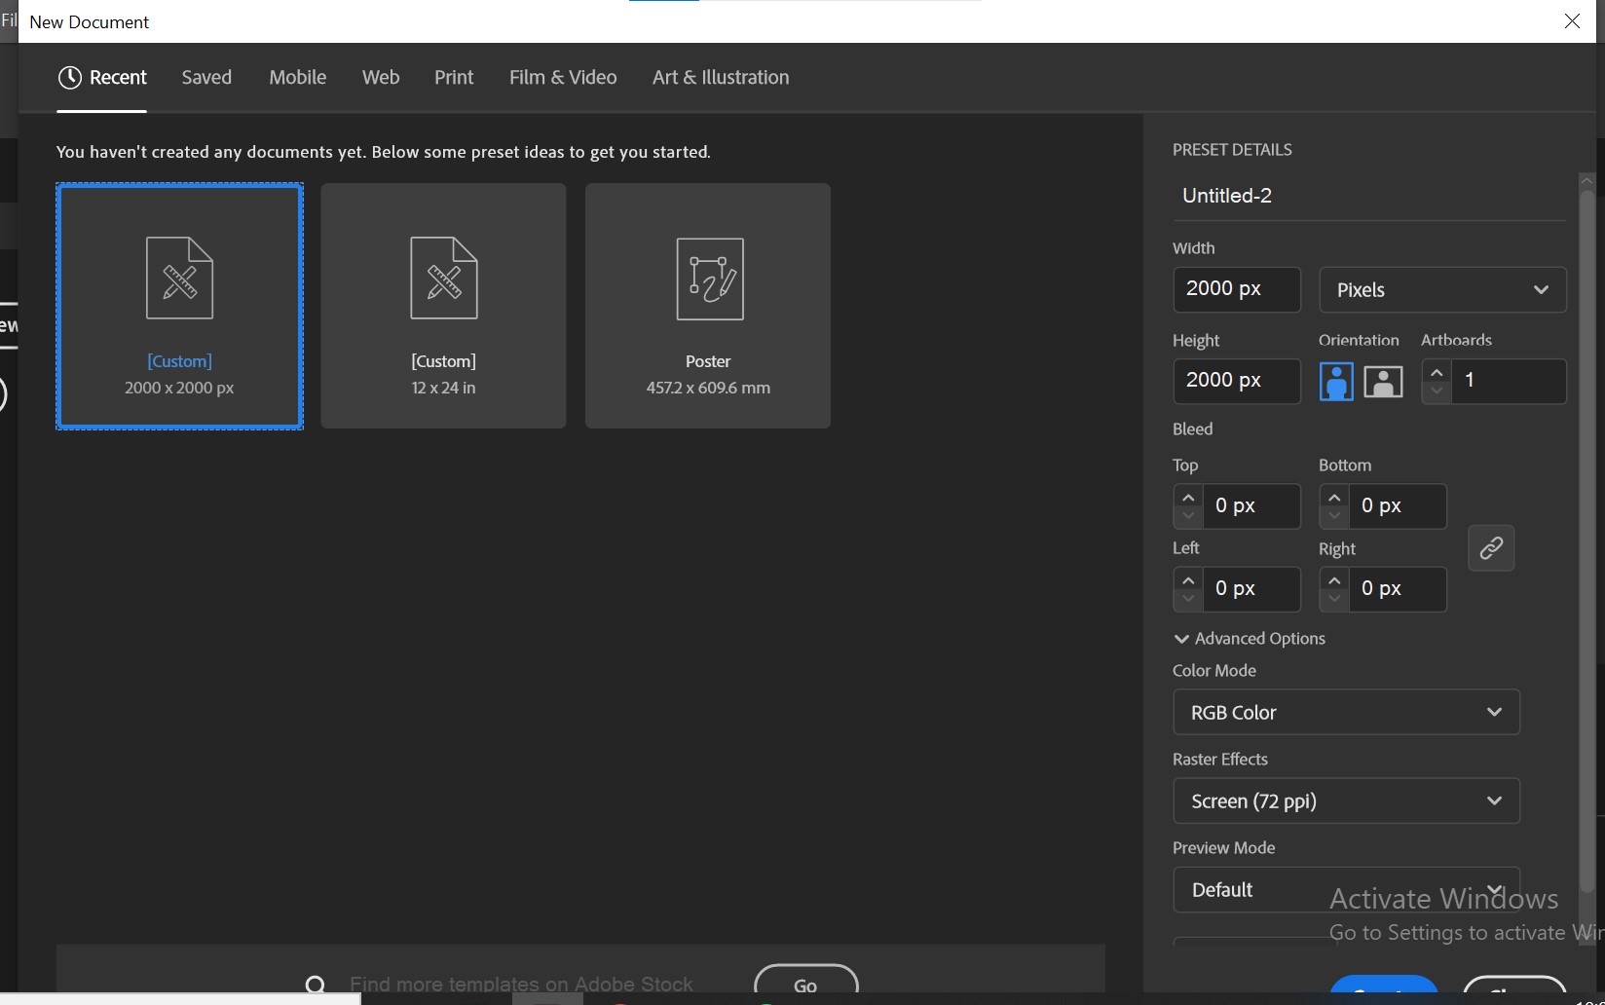
Task: Decrease the Left bleed value
Action: point(1188,599)
